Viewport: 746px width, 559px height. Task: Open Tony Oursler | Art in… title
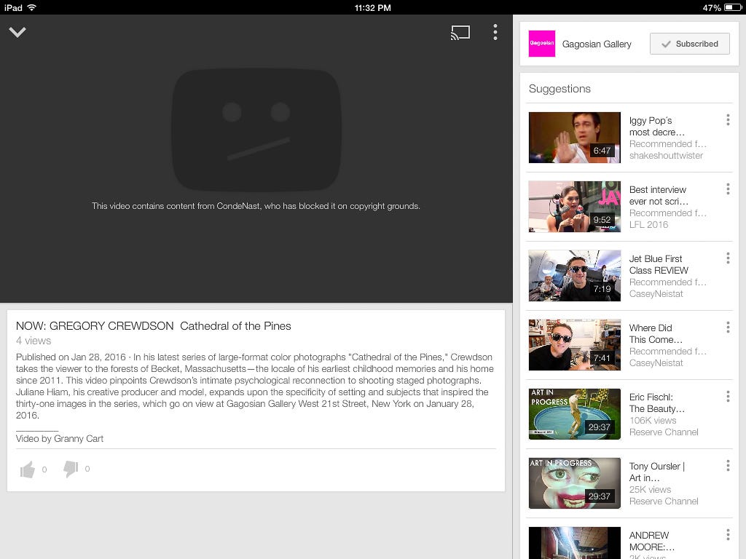[656, 472]
